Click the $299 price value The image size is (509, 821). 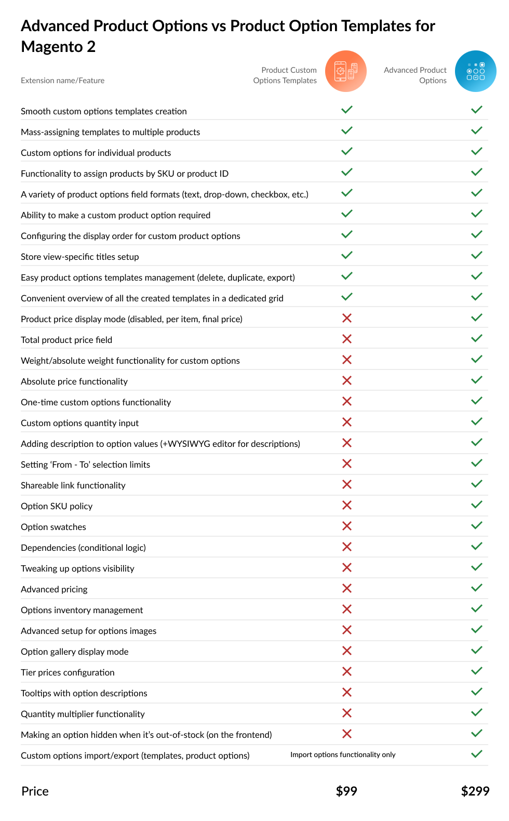pos(475,791)
